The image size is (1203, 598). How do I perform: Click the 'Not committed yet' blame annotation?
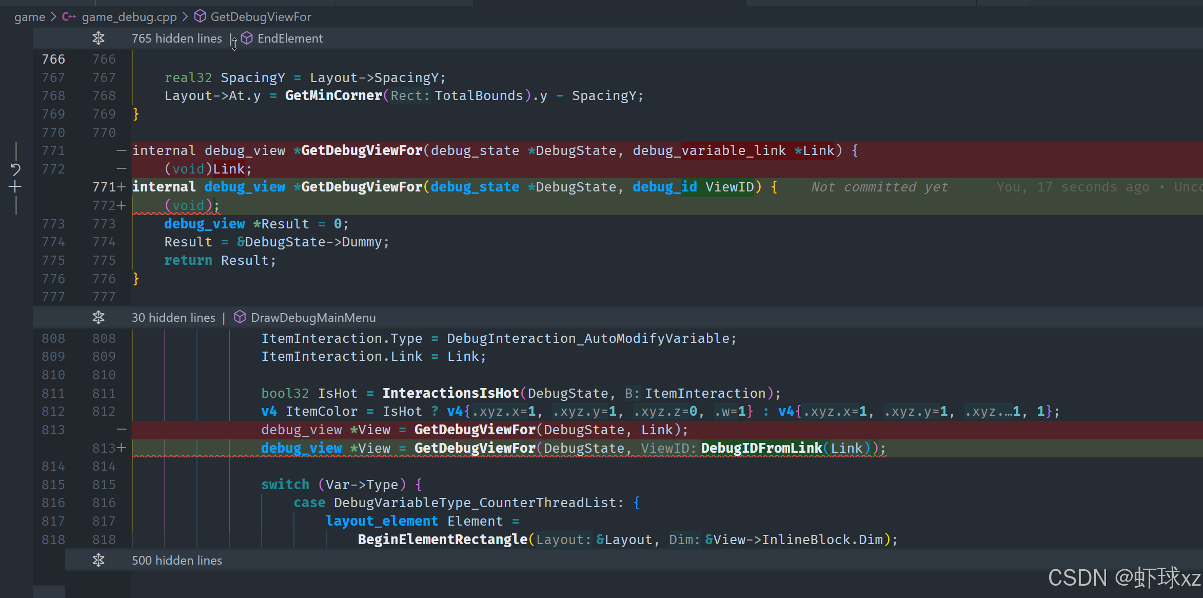coord(879,187)
